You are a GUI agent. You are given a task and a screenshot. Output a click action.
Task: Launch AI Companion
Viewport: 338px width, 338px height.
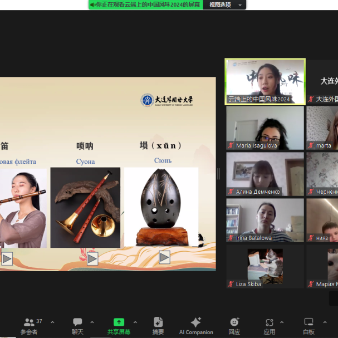coord(196,325)
